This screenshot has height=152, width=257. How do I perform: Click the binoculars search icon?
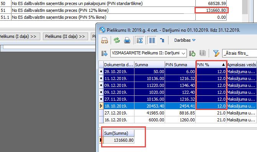[x=105, y=40]
